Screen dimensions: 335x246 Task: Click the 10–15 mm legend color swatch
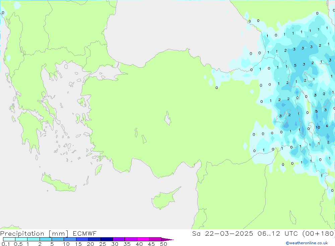(70, 239)
